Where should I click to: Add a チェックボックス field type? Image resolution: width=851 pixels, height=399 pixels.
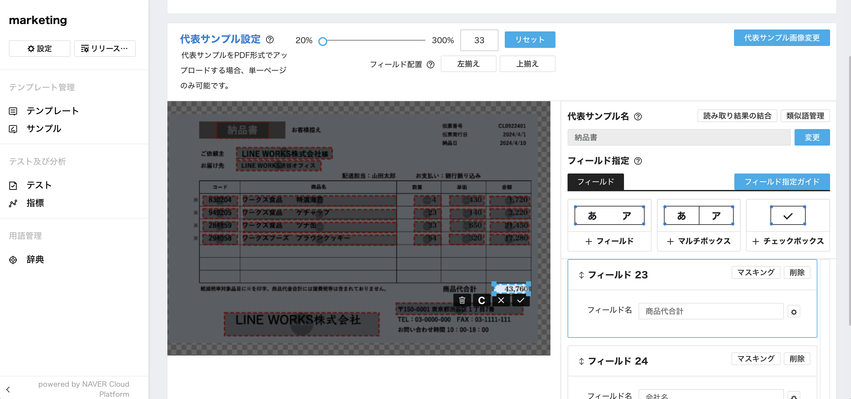[x=788, y=241]
